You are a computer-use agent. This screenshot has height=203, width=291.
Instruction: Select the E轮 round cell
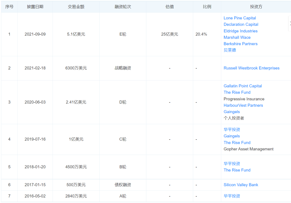tap(123, 34)
